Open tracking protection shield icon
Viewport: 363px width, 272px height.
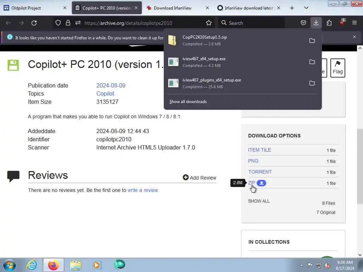coord(58,23)
